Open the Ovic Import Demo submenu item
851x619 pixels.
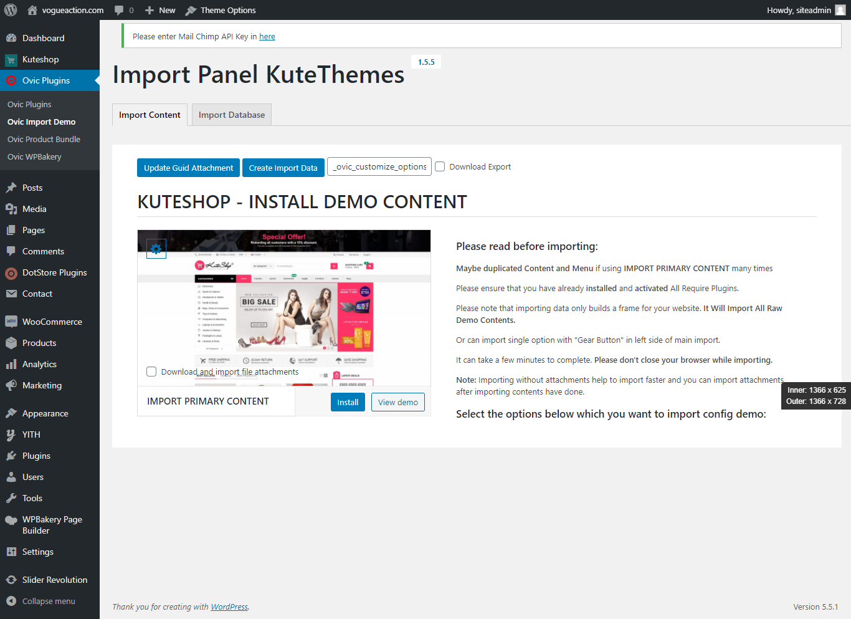click(41, 122)
